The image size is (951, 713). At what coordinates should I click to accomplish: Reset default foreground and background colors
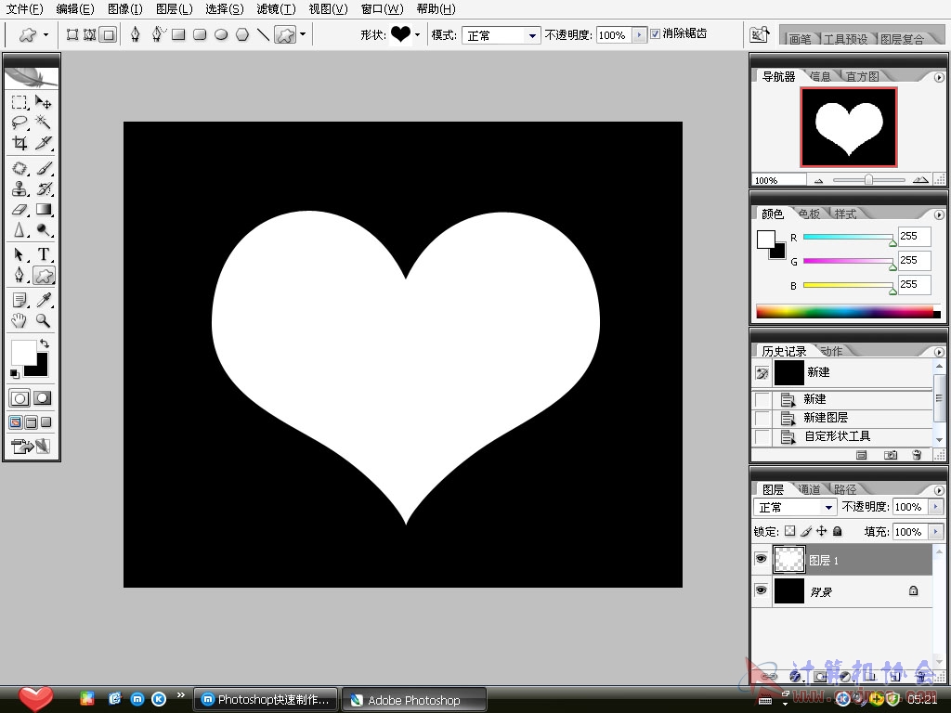click(x=15, y=373)
